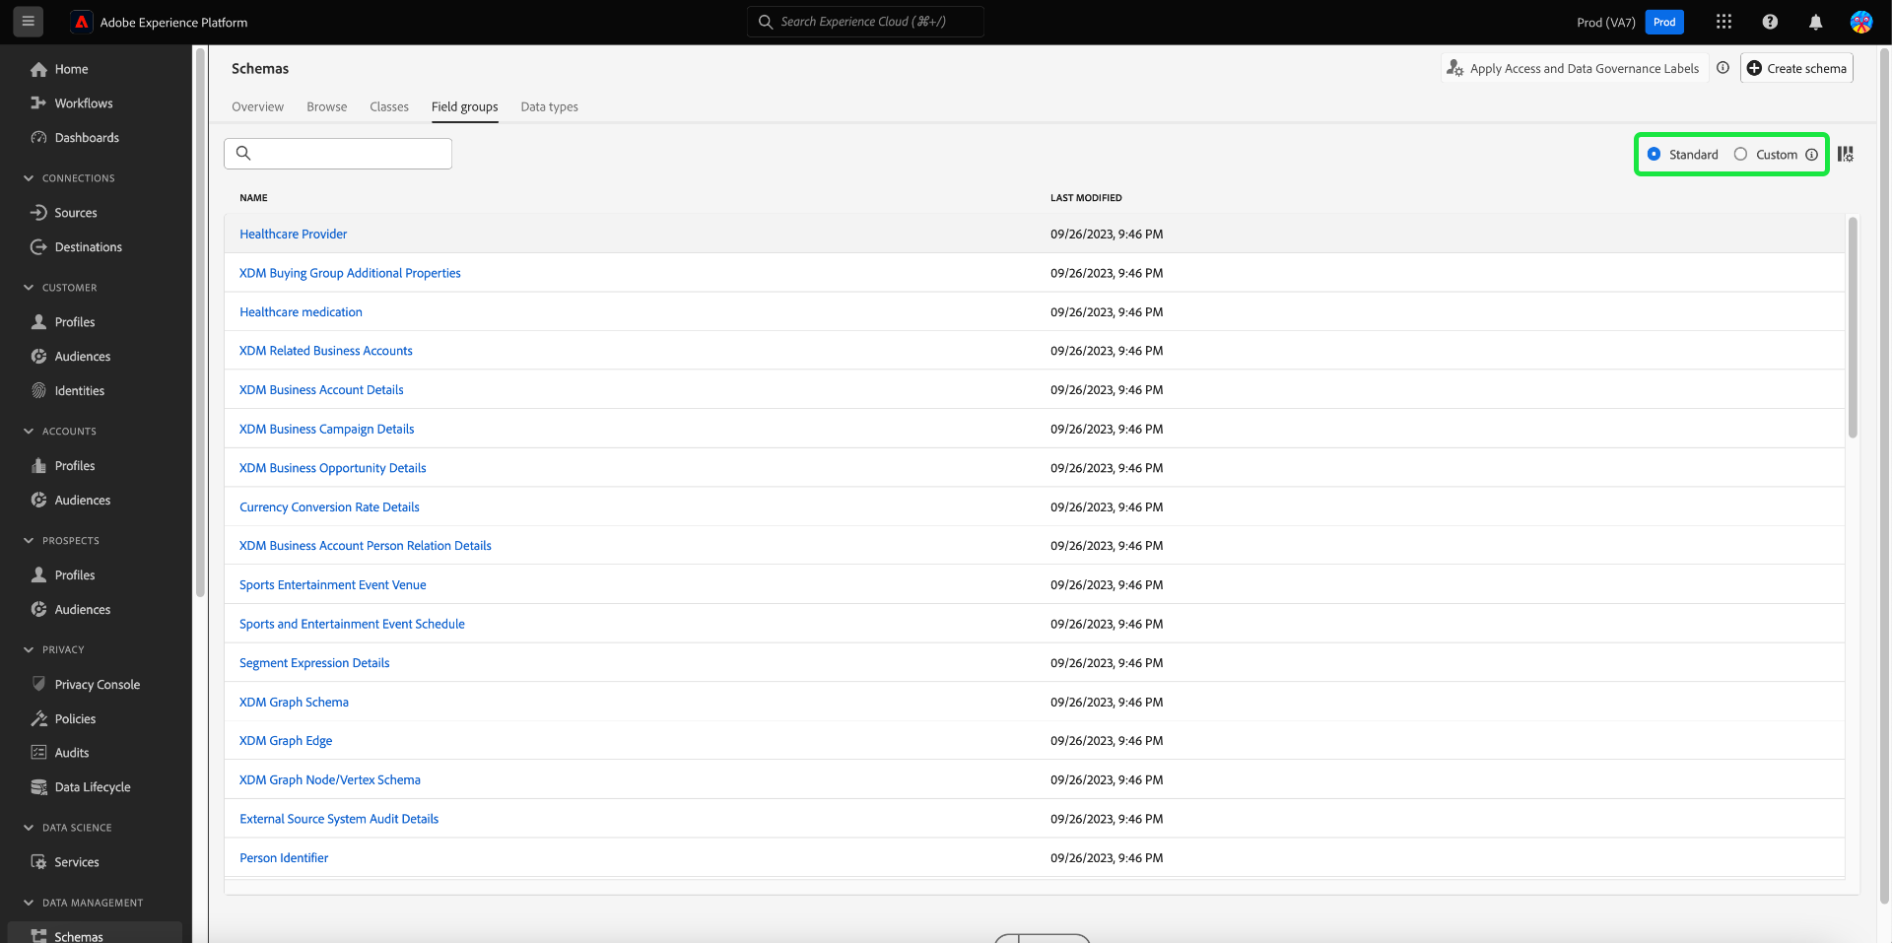The image size is (1892, 943).
Task: Click the field groups search input
Action: click(x=338, y=154)
